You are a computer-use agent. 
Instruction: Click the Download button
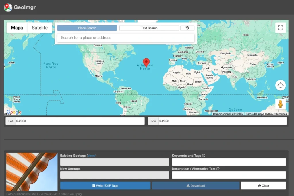coord(196,186)
